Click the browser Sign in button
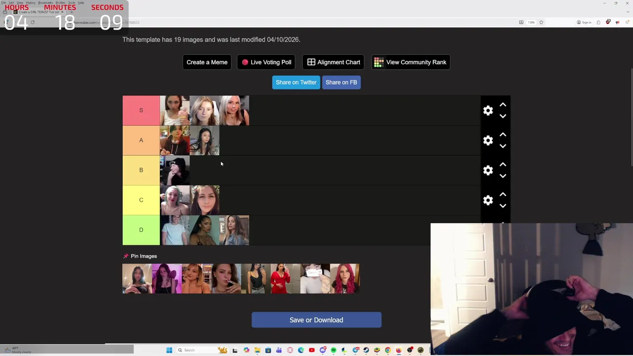Screen dimensions: 633x356 click(584, 22)
